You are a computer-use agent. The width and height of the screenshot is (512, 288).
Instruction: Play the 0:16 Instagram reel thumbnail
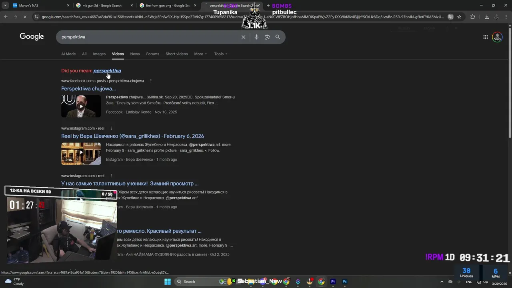coord(81,154)
